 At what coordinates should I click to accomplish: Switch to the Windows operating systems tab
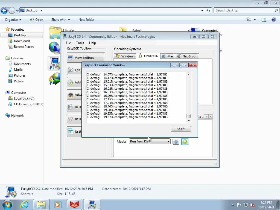pos(125,56)
